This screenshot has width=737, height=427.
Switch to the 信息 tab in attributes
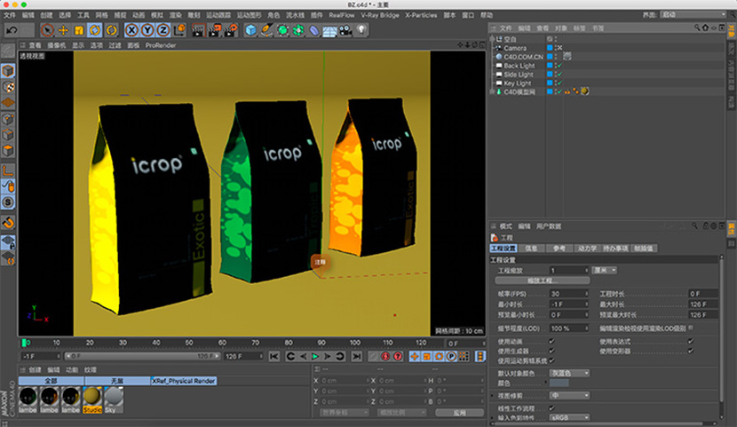(531, 249)
